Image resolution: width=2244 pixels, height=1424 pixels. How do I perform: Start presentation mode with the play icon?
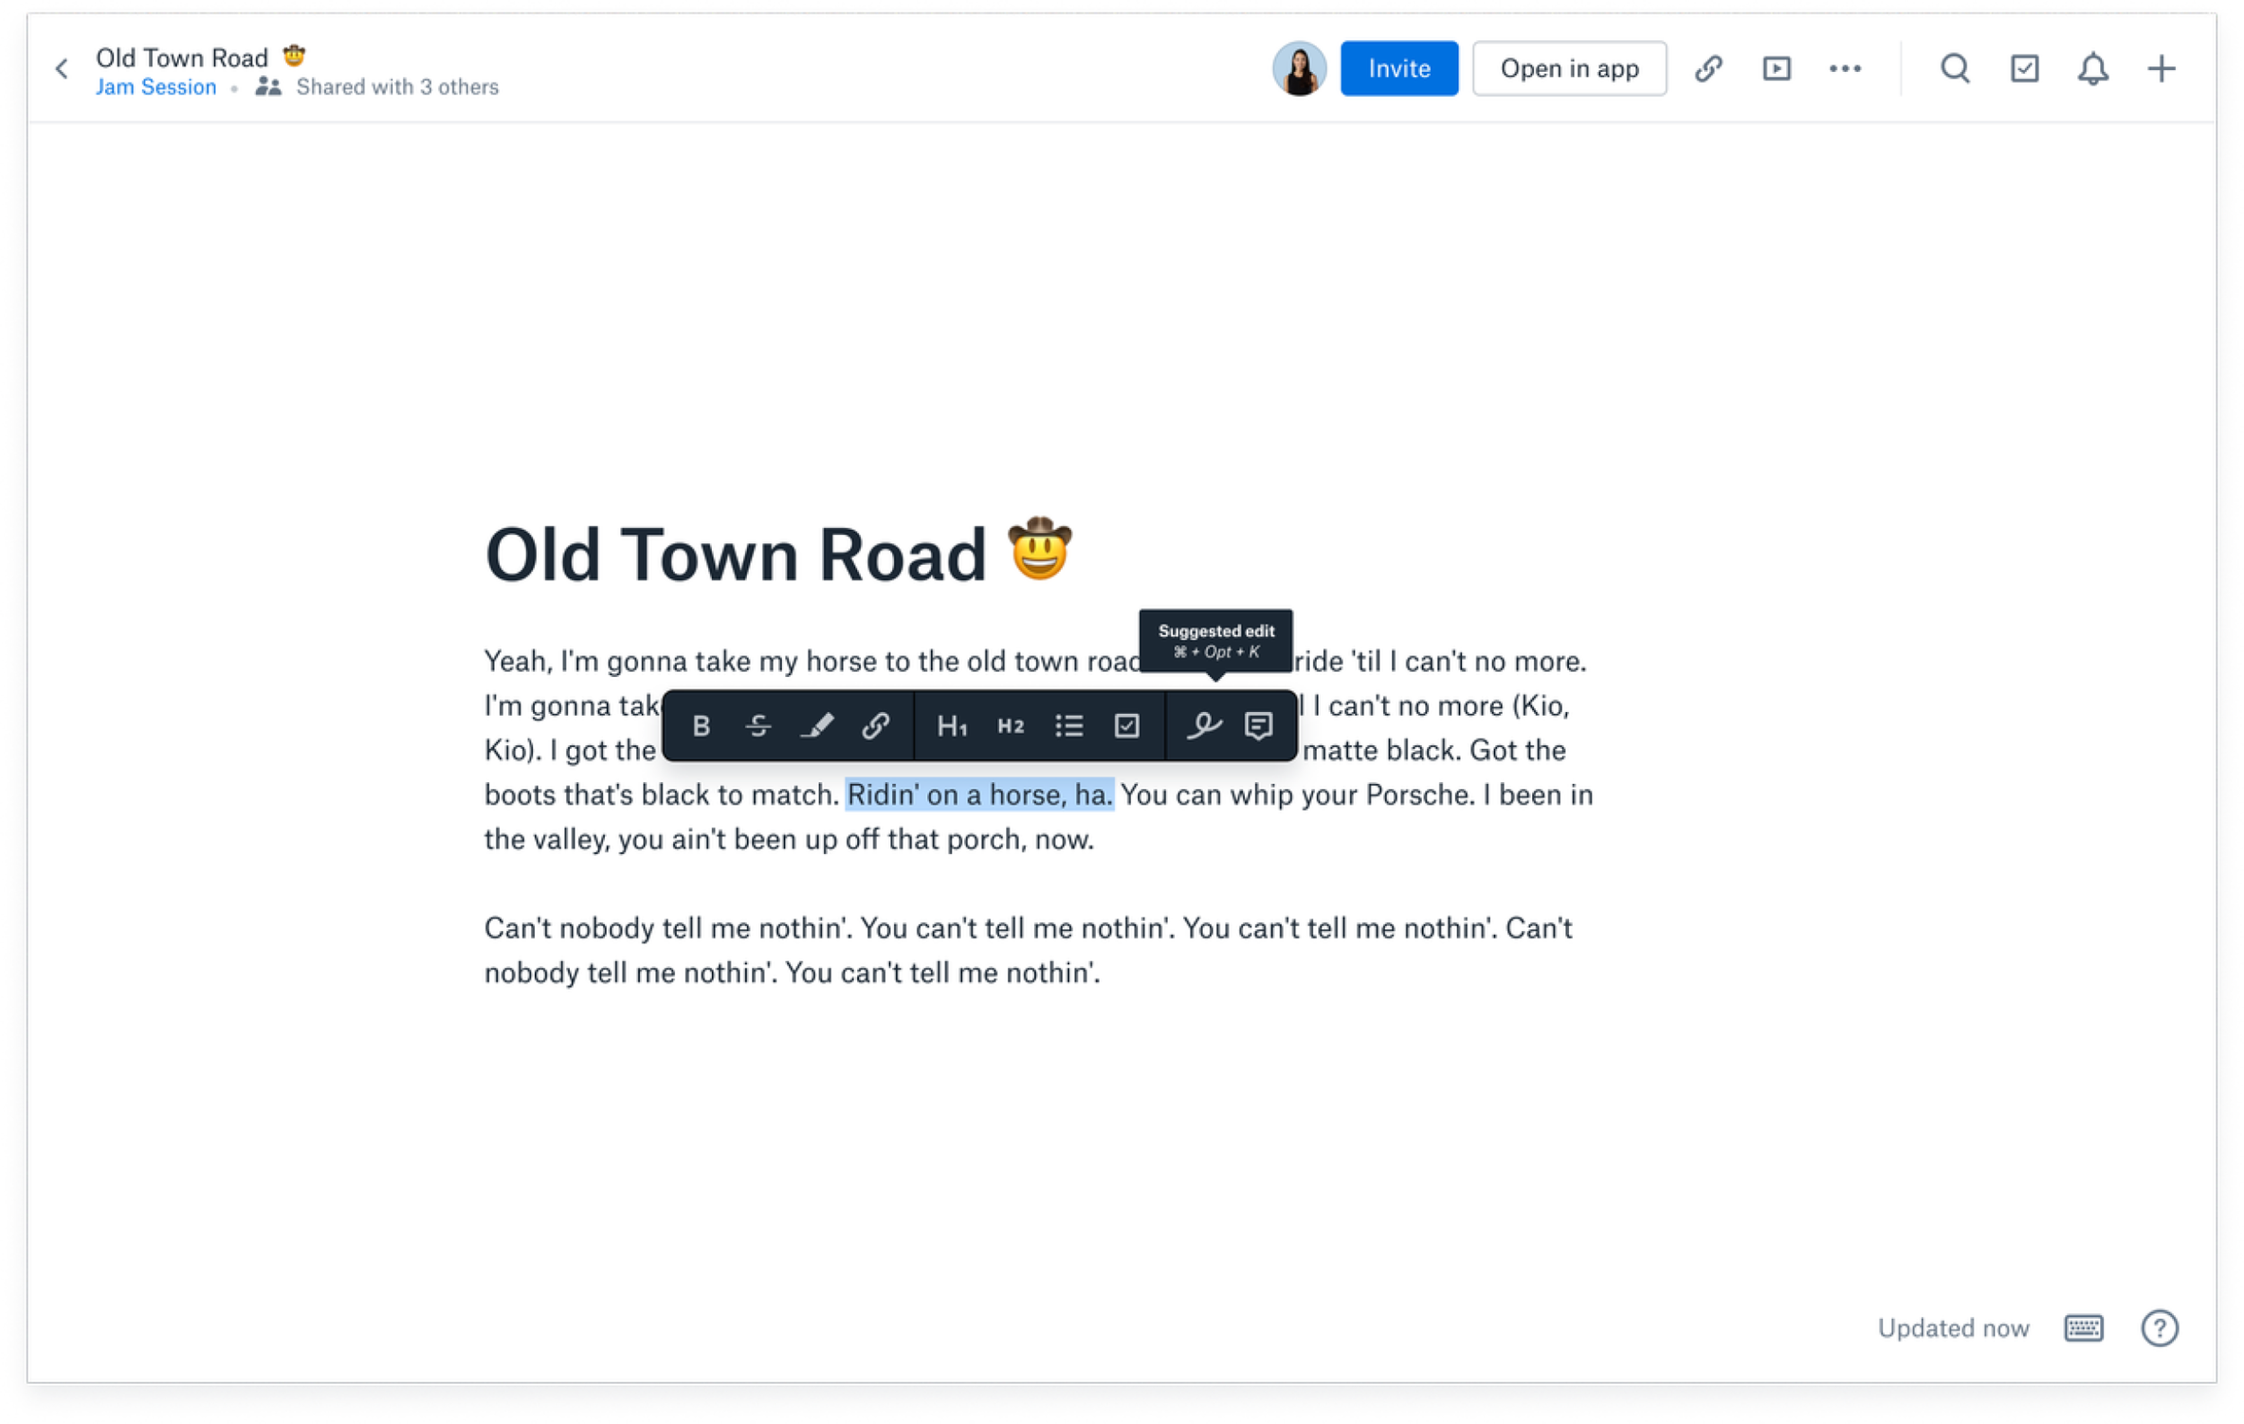tap(1776, 69)
